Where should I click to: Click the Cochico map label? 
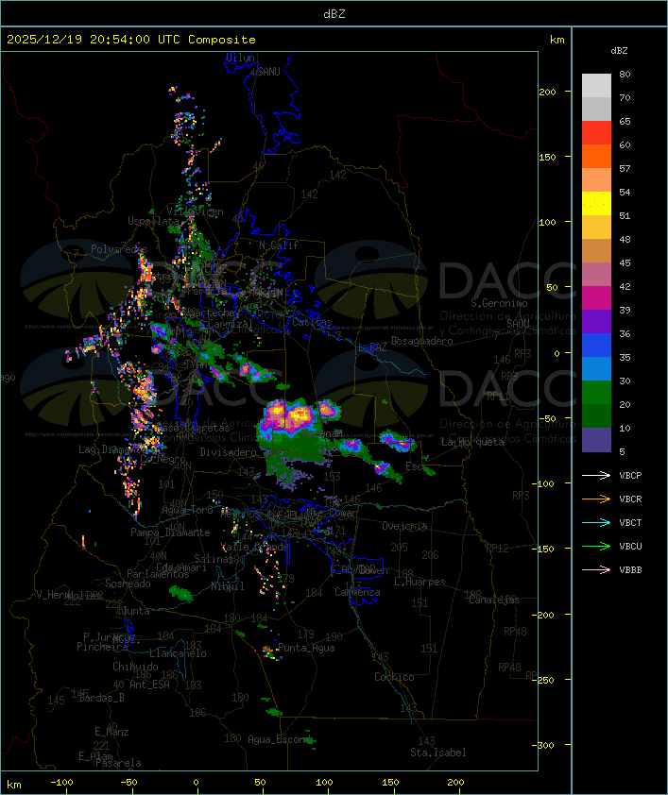[394, 677]
